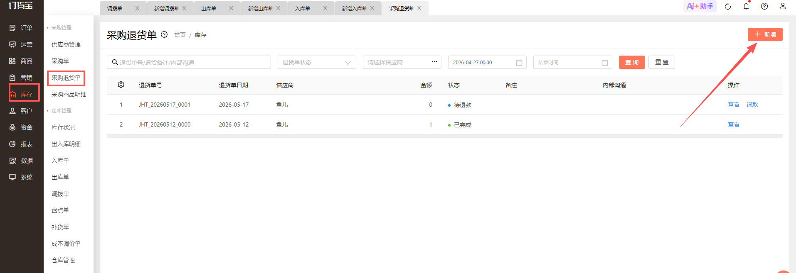Click the 库存 breadcrumb
796x273 pixels.
(x=200, y=35)
